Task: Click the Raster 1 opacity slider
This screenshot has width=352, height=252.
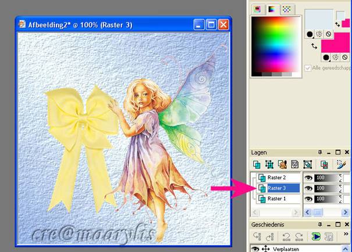Action: [x=328, y=199]
